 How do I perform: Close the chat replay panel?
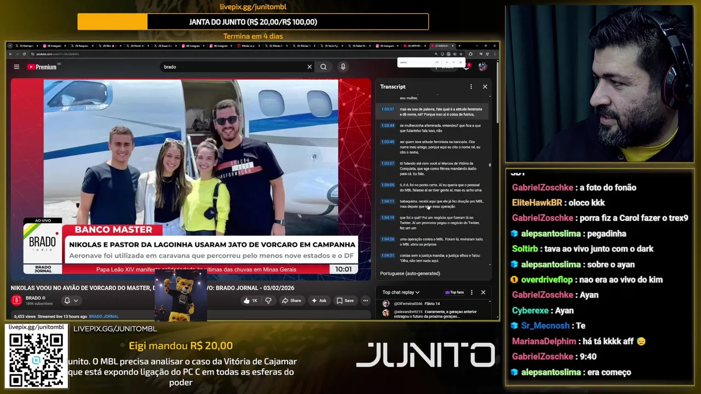pos(483,292)
